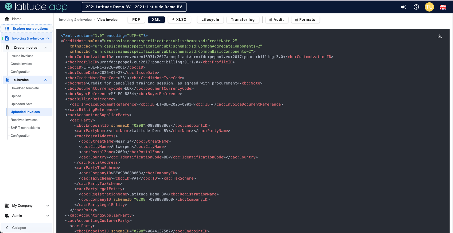Click the Home house icon
This screenshot has width=453, height=233.
[x=7, y=19]
